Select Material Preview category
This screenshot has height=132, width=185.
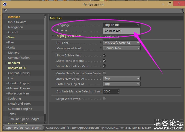(x=19, y=88)
